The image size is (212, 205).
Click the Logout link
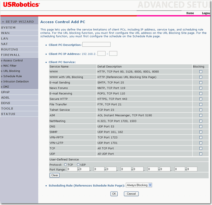click(x=206, y=13)
